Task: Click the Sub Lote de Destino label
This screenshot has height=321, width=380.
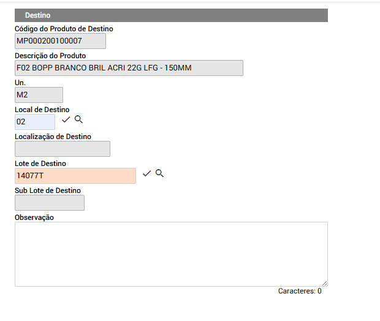Action: [48, 191]
